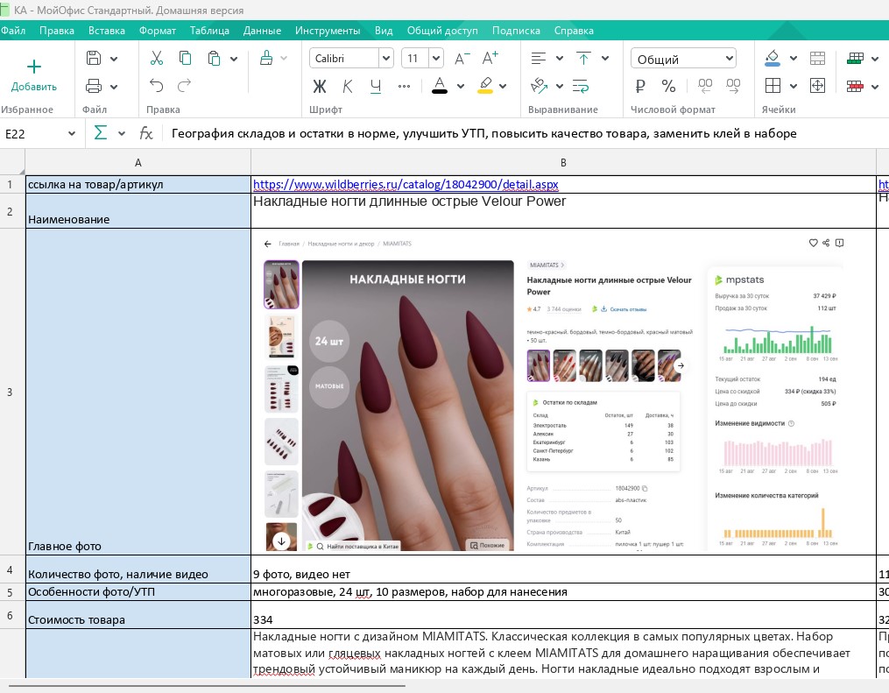The width and height of the screenshot is (889, 693).
Task: Decrease font size with A- icon
Action: point(462,58)
